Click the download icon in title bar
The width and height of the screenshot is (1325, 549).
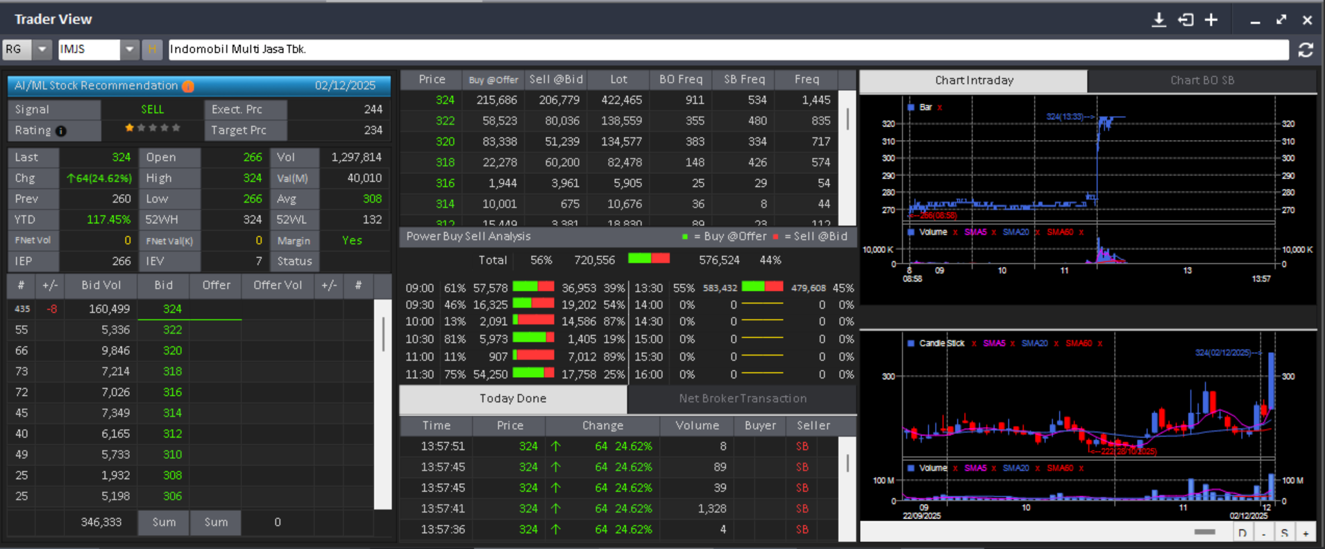[1158, 20]
